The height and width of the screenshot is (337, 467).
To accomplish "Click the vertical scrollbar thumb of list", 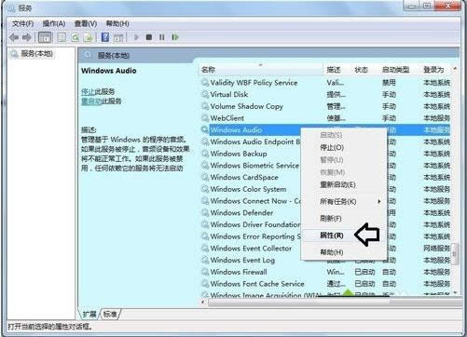I will 455,254.
